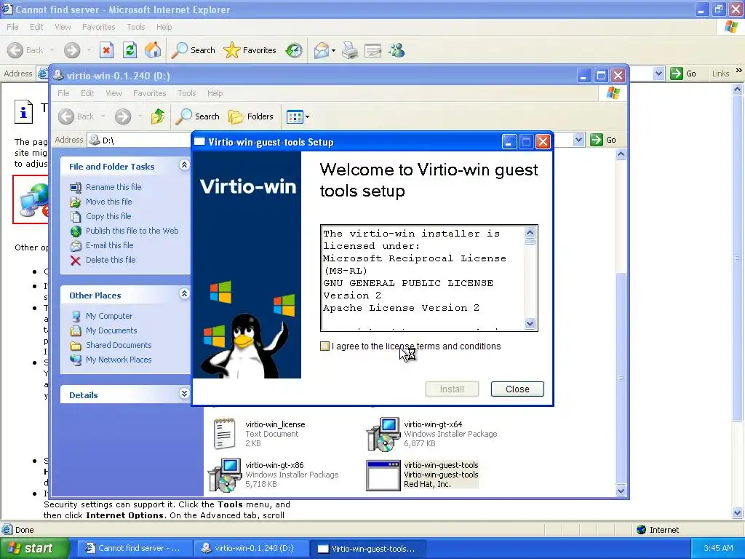The width and height of the screenshot is (745, 559).
Task: Open View menu in D: Explorer window
Action: (x=113, y=93)
